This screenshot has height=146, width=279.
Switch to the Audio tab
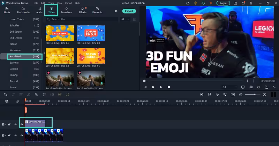[39, 10]
